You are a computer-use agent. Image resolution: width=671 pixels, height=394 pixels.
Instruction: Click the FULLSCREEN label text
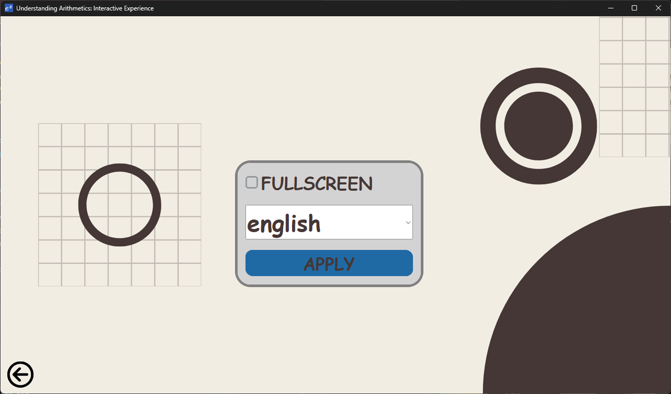[x=317, y=183]
